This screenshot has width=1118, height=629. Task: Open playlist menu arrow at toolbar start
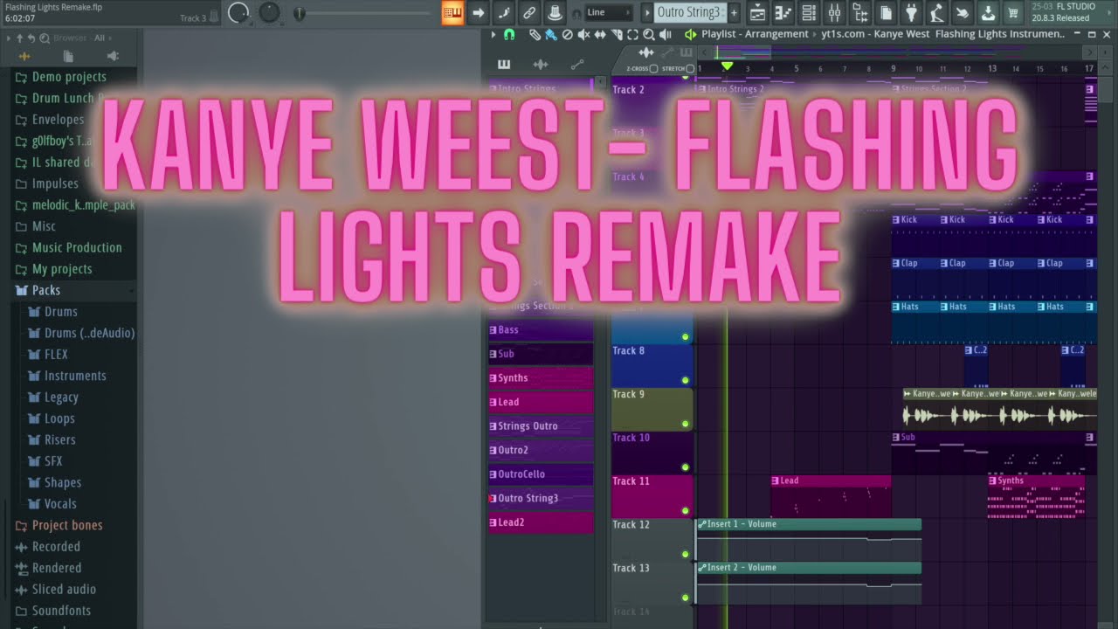tap(493, 34)
